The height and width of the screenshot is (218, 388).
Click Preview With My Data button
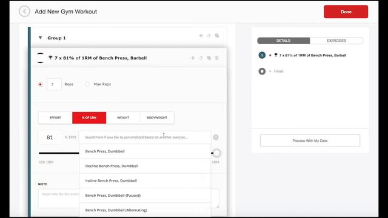[310, 140]
